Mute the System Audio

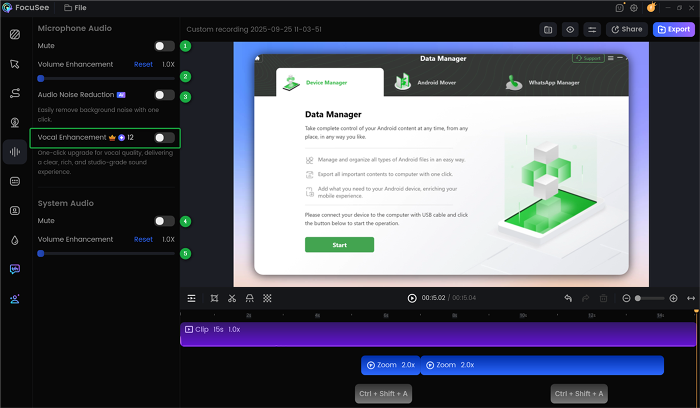click(x=164, y=221)
